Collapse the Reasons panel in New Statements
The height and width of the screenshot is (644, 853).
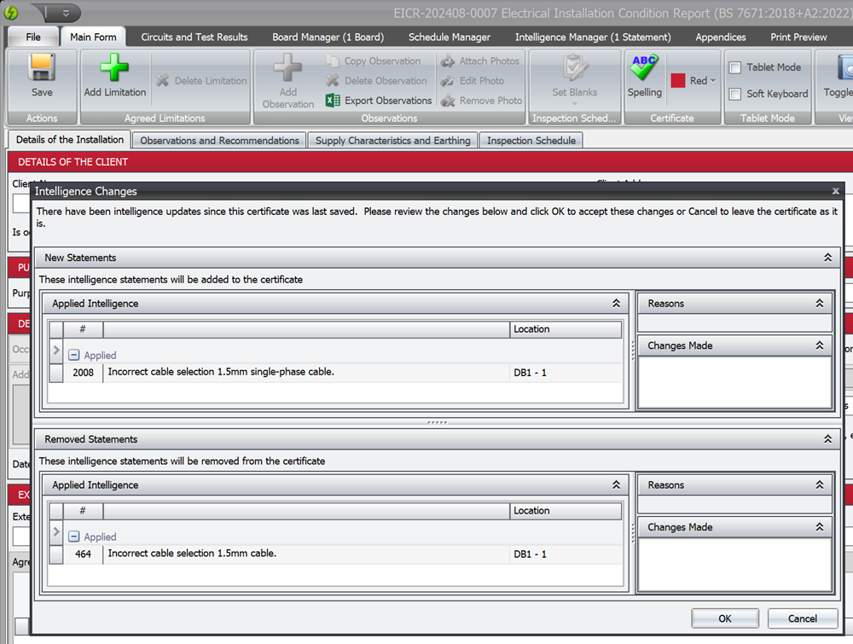819,303
